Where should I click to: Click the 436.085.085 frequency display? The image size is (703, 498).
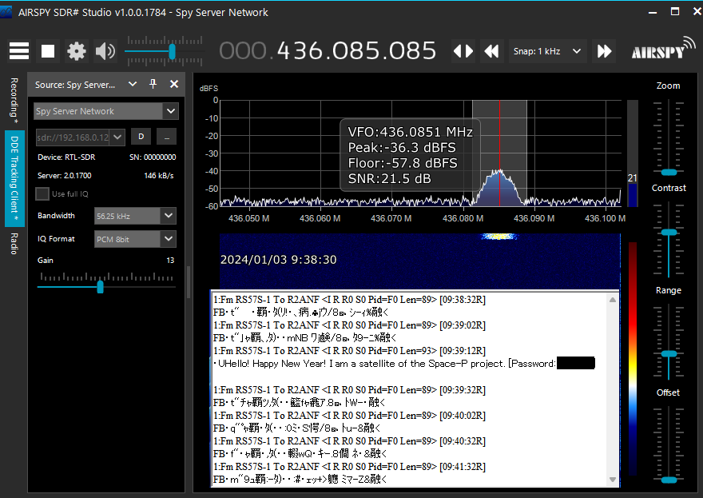[328, 50]
